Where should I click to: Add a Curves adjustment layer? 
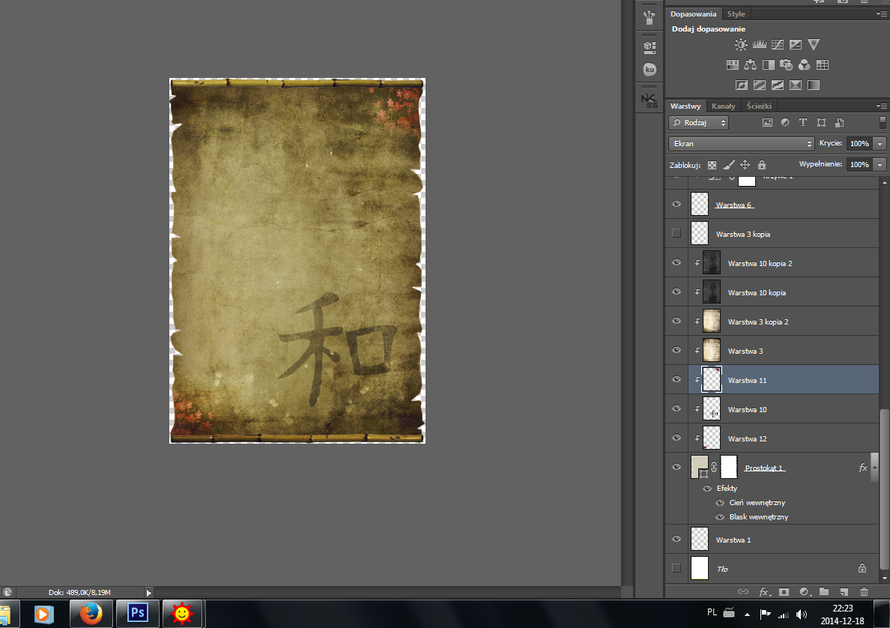click(x=778, y=44)
